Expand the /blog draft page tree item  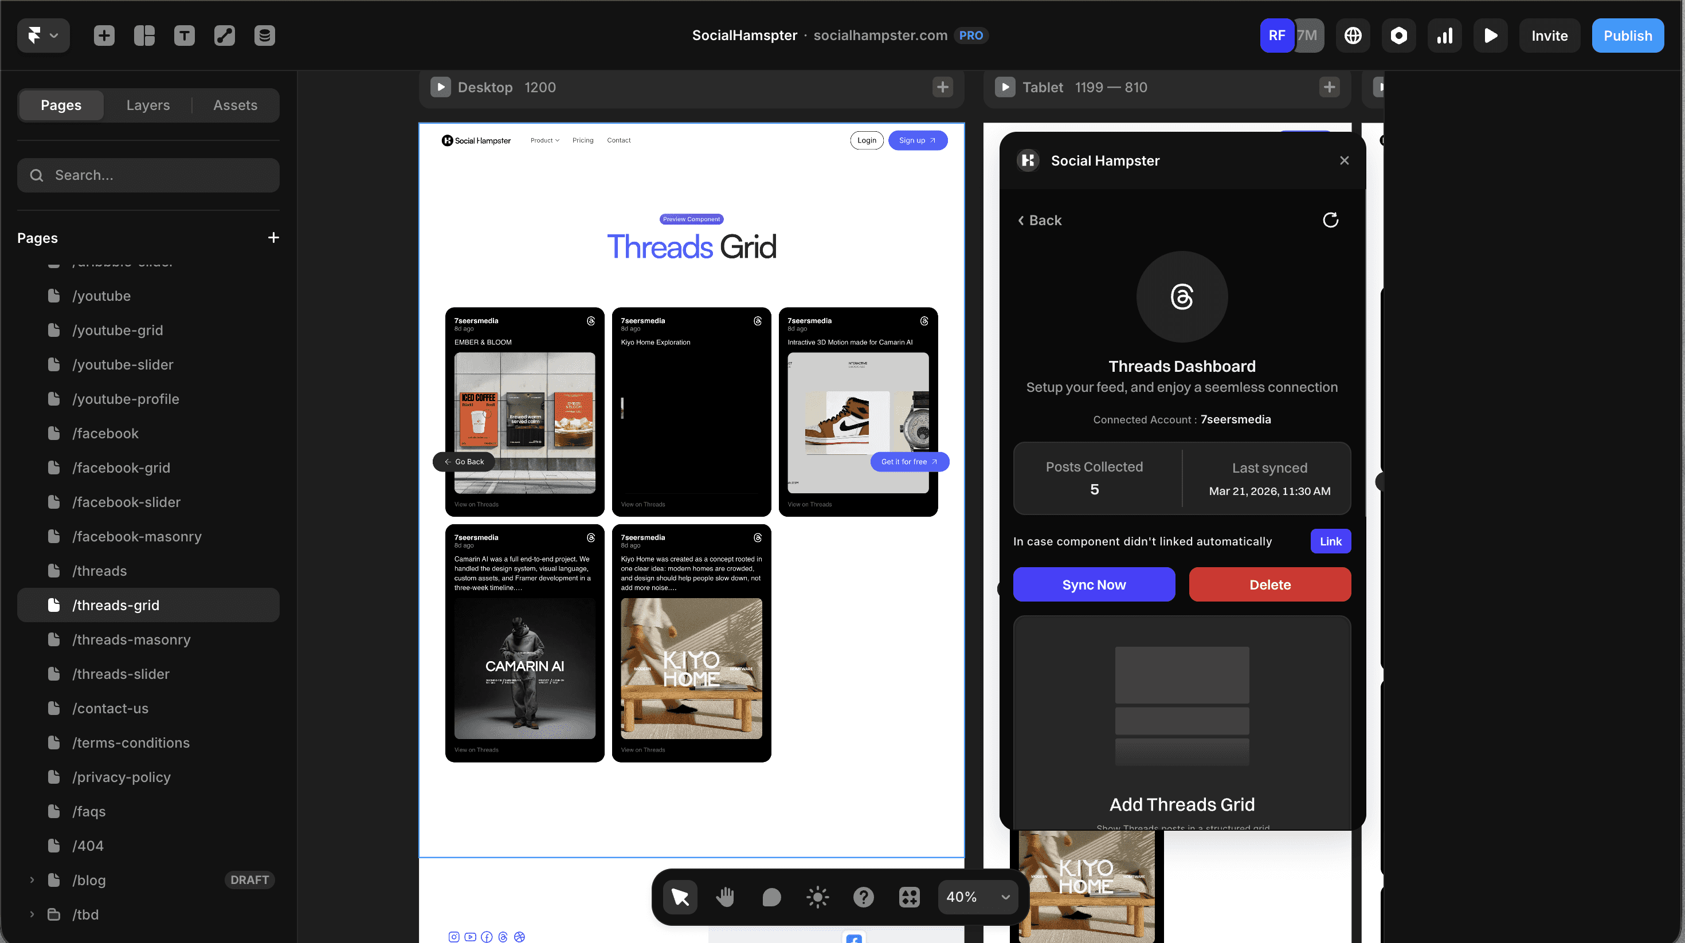pos(32,880)
